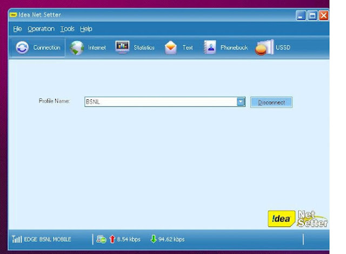Open the Help menu
Viewport: 346px width, 254px height.
tap(86, 29)
